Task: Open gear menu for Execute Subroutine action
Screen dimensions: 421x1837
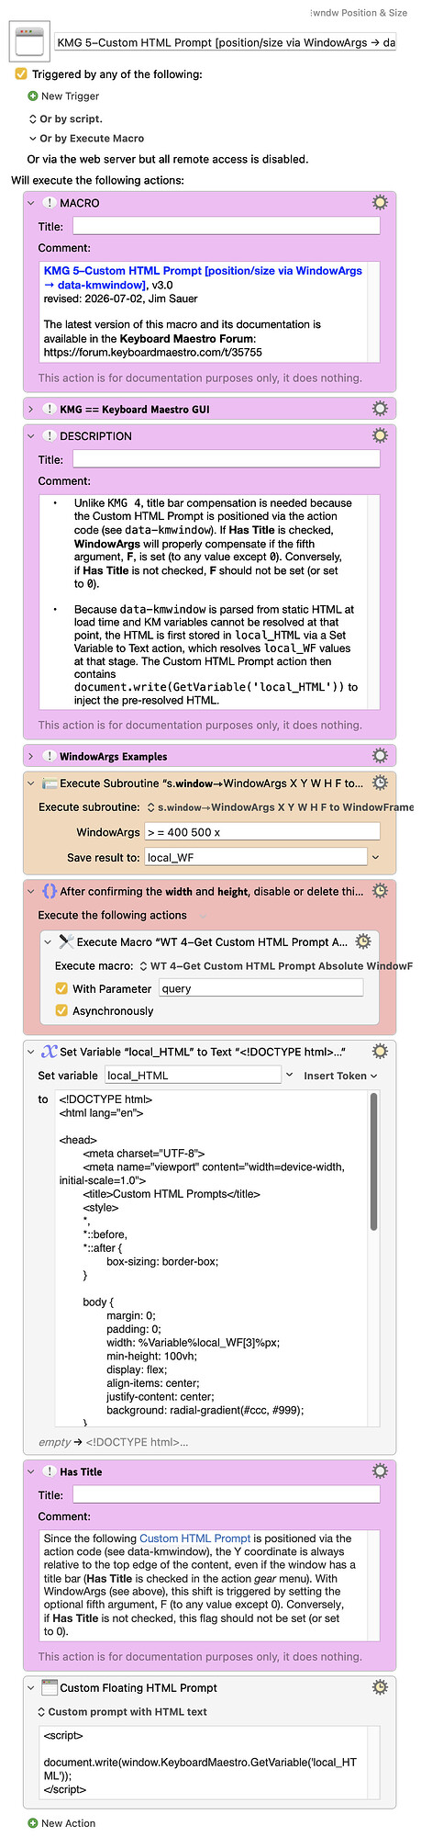Action: pyautogui.click(x=380, y=783)
